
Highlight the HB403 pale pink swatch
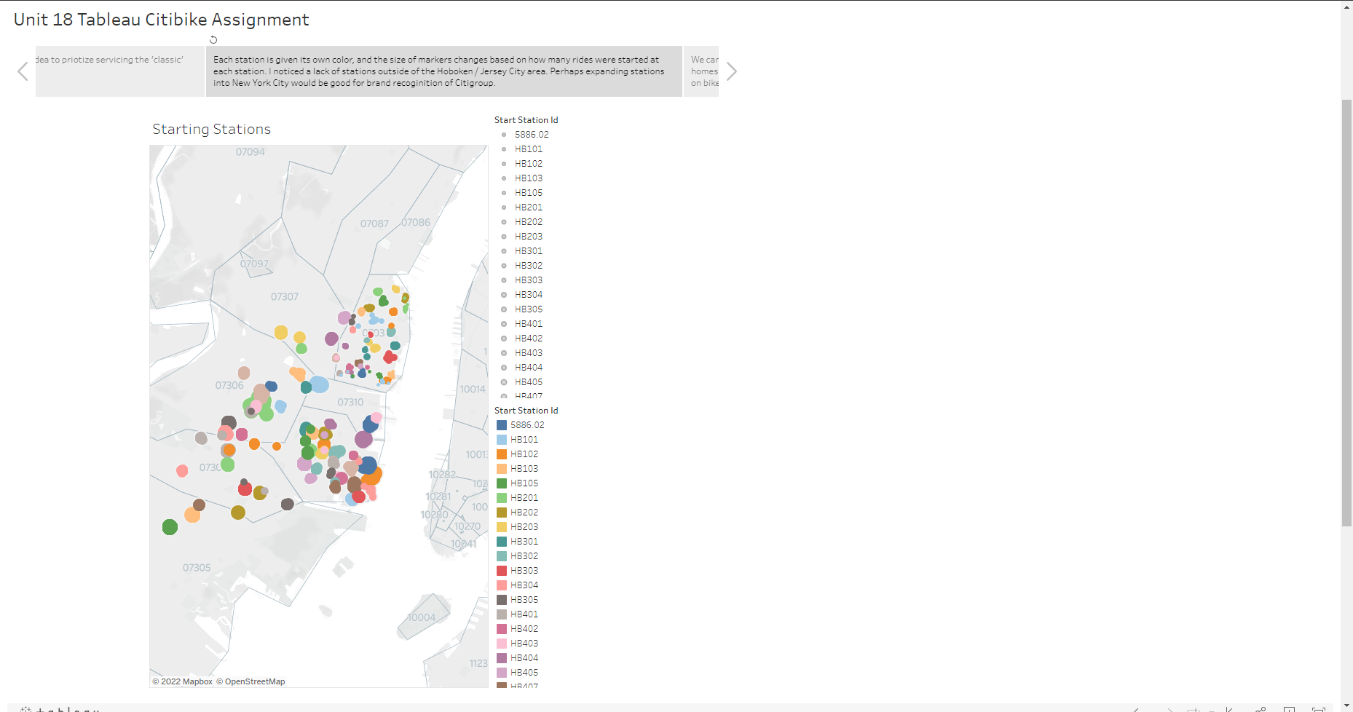(502, 644)
